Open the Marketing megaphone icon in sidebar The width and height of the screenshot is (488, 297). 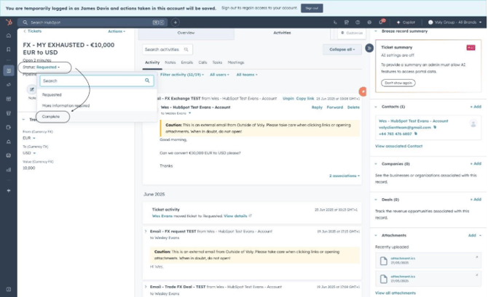[9, 84]
